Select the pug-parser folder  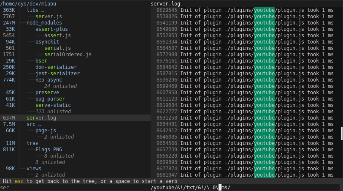click(x=50, y=99)
